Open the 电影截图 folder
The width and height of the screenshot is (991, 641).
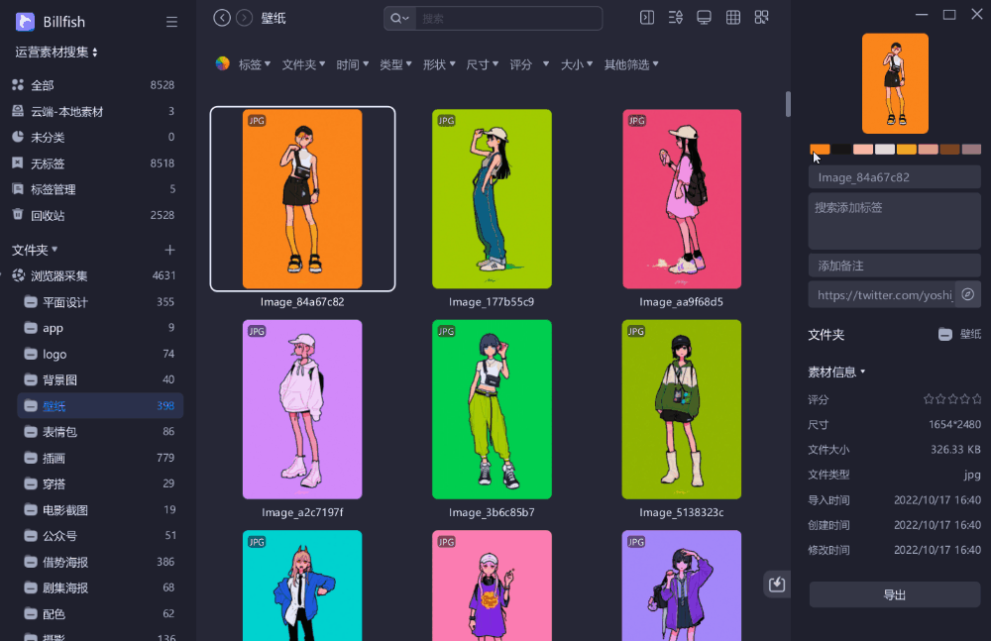(100, 510)
